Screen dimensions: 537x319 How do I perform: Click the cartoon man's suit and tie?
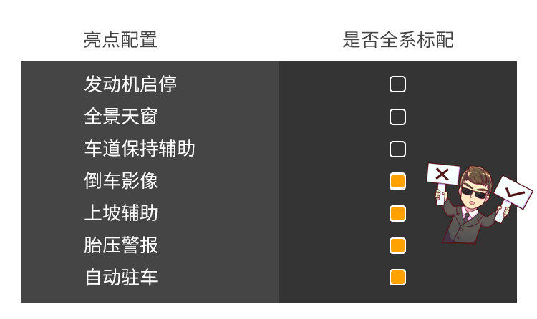click(468, 224)
